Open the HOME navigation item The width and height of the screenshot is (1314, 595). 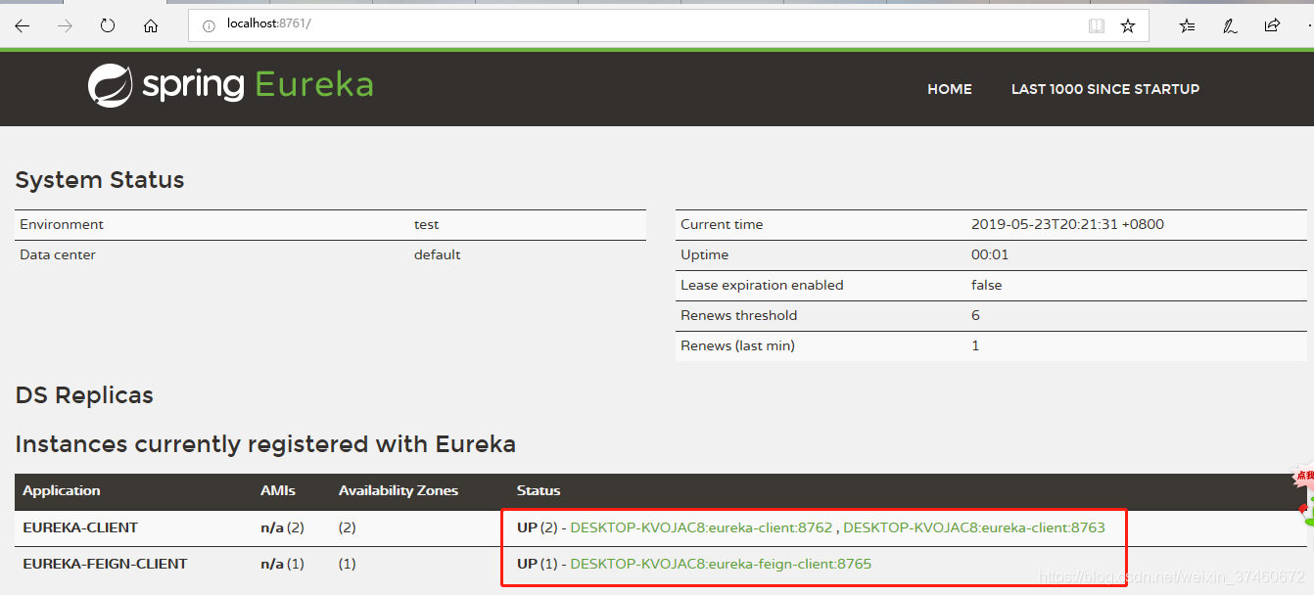[x=950, y=89]
